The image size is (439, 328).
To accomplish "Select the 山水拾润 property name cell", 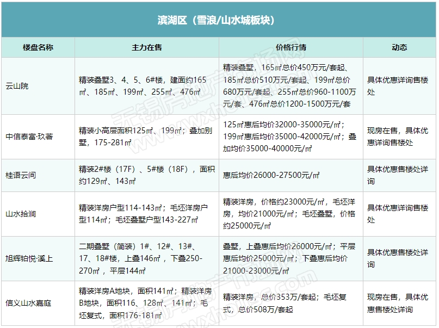I will [x=38, y=214].
